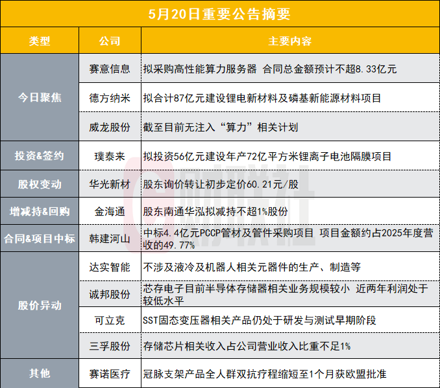The width and height of the screenshot is (440, 388).
Task: Click the 截至目前无注入“算力”相关计划 text
Action: (221, 127)
